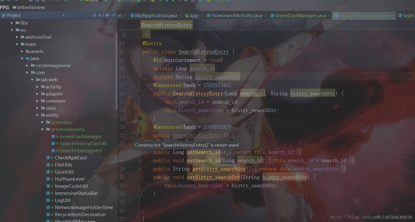Expand the folded getHistry_searchStr method

point(140,169)
